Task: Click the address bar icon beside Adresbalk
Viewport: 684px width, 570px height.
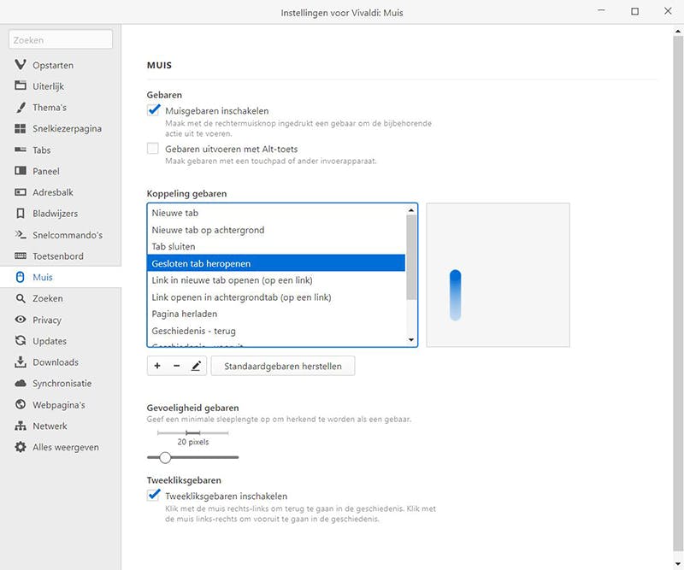Action: [20, 192]
